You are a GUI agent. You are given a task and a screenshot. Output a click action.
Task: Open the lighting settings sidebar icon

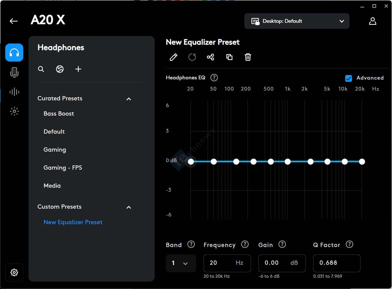[14, 111]
